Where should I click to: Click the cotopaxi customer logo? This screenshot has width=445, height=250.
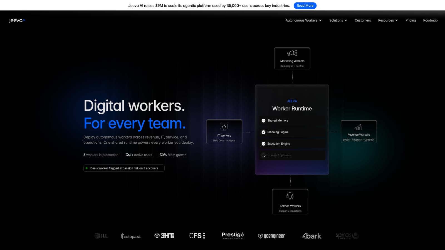tap(131, 236)
